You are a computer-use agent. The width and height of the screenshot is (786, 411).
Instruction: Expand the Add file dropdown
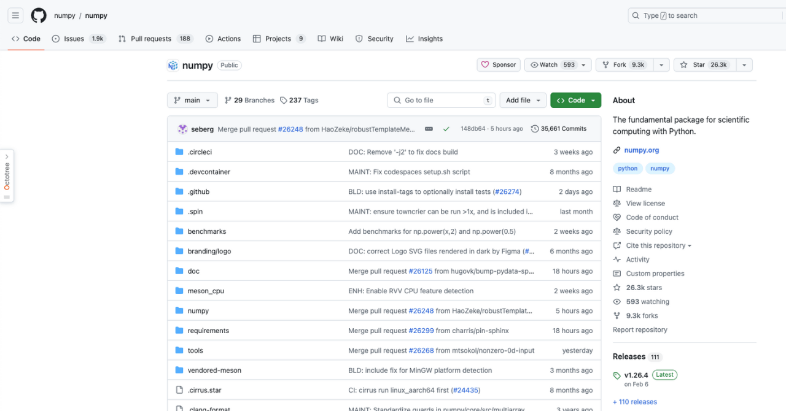click(523, 100)
